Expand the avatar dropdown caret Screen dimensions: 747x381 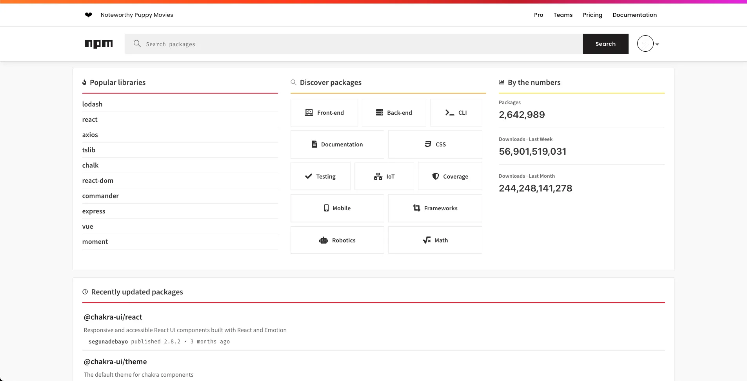(657, 44)
